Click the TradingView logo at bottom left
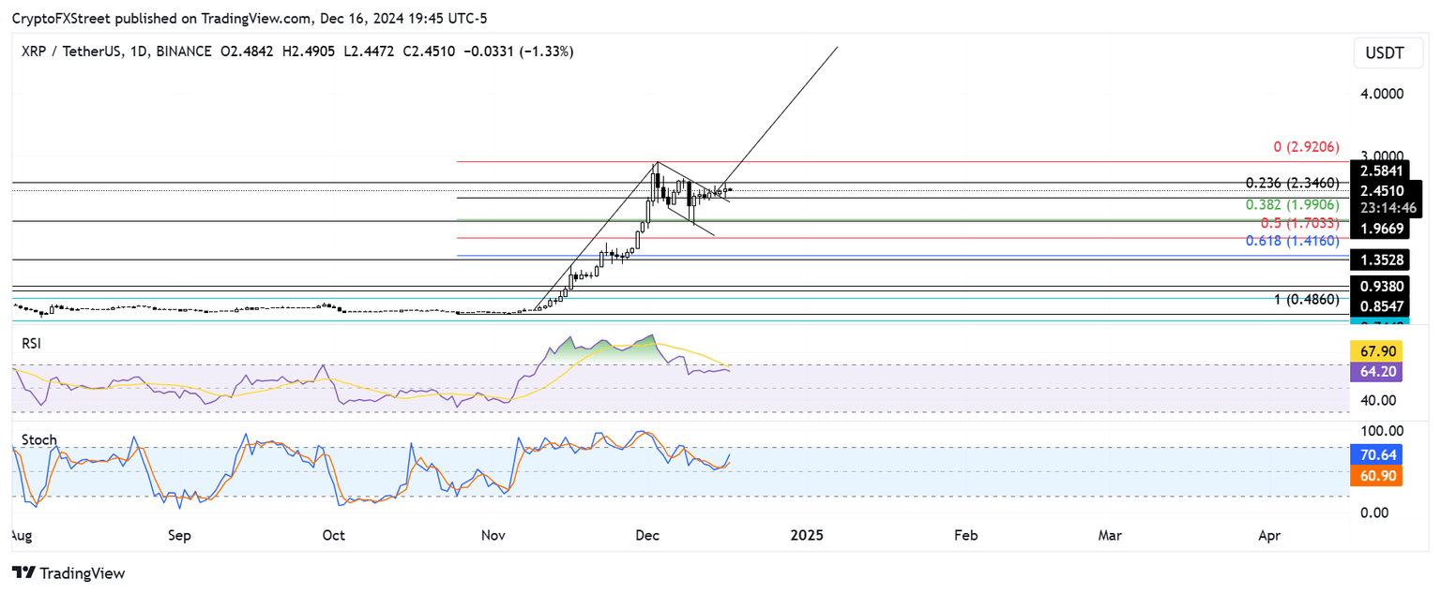This screenshot has height=594, width=1441. [68, 572]
